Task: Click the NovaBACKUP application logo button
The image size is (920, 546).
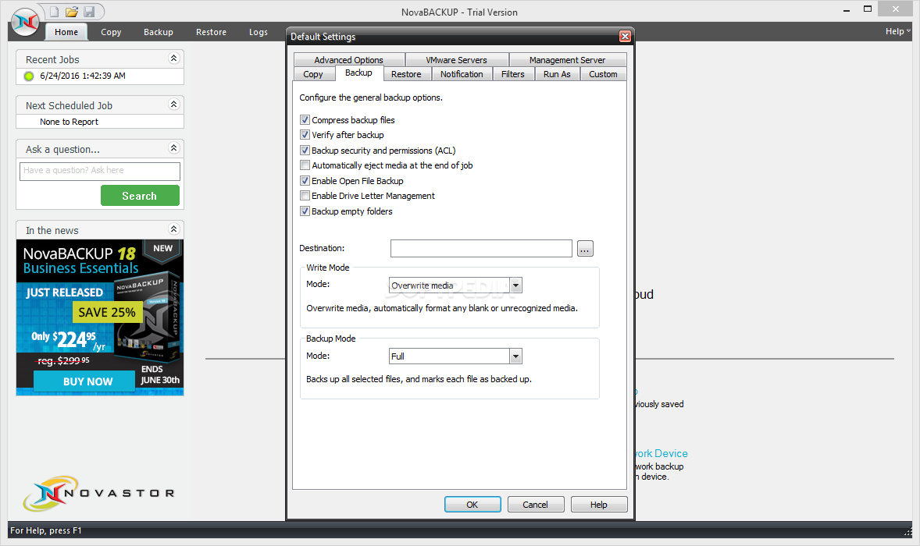Action: pos(25,22)
